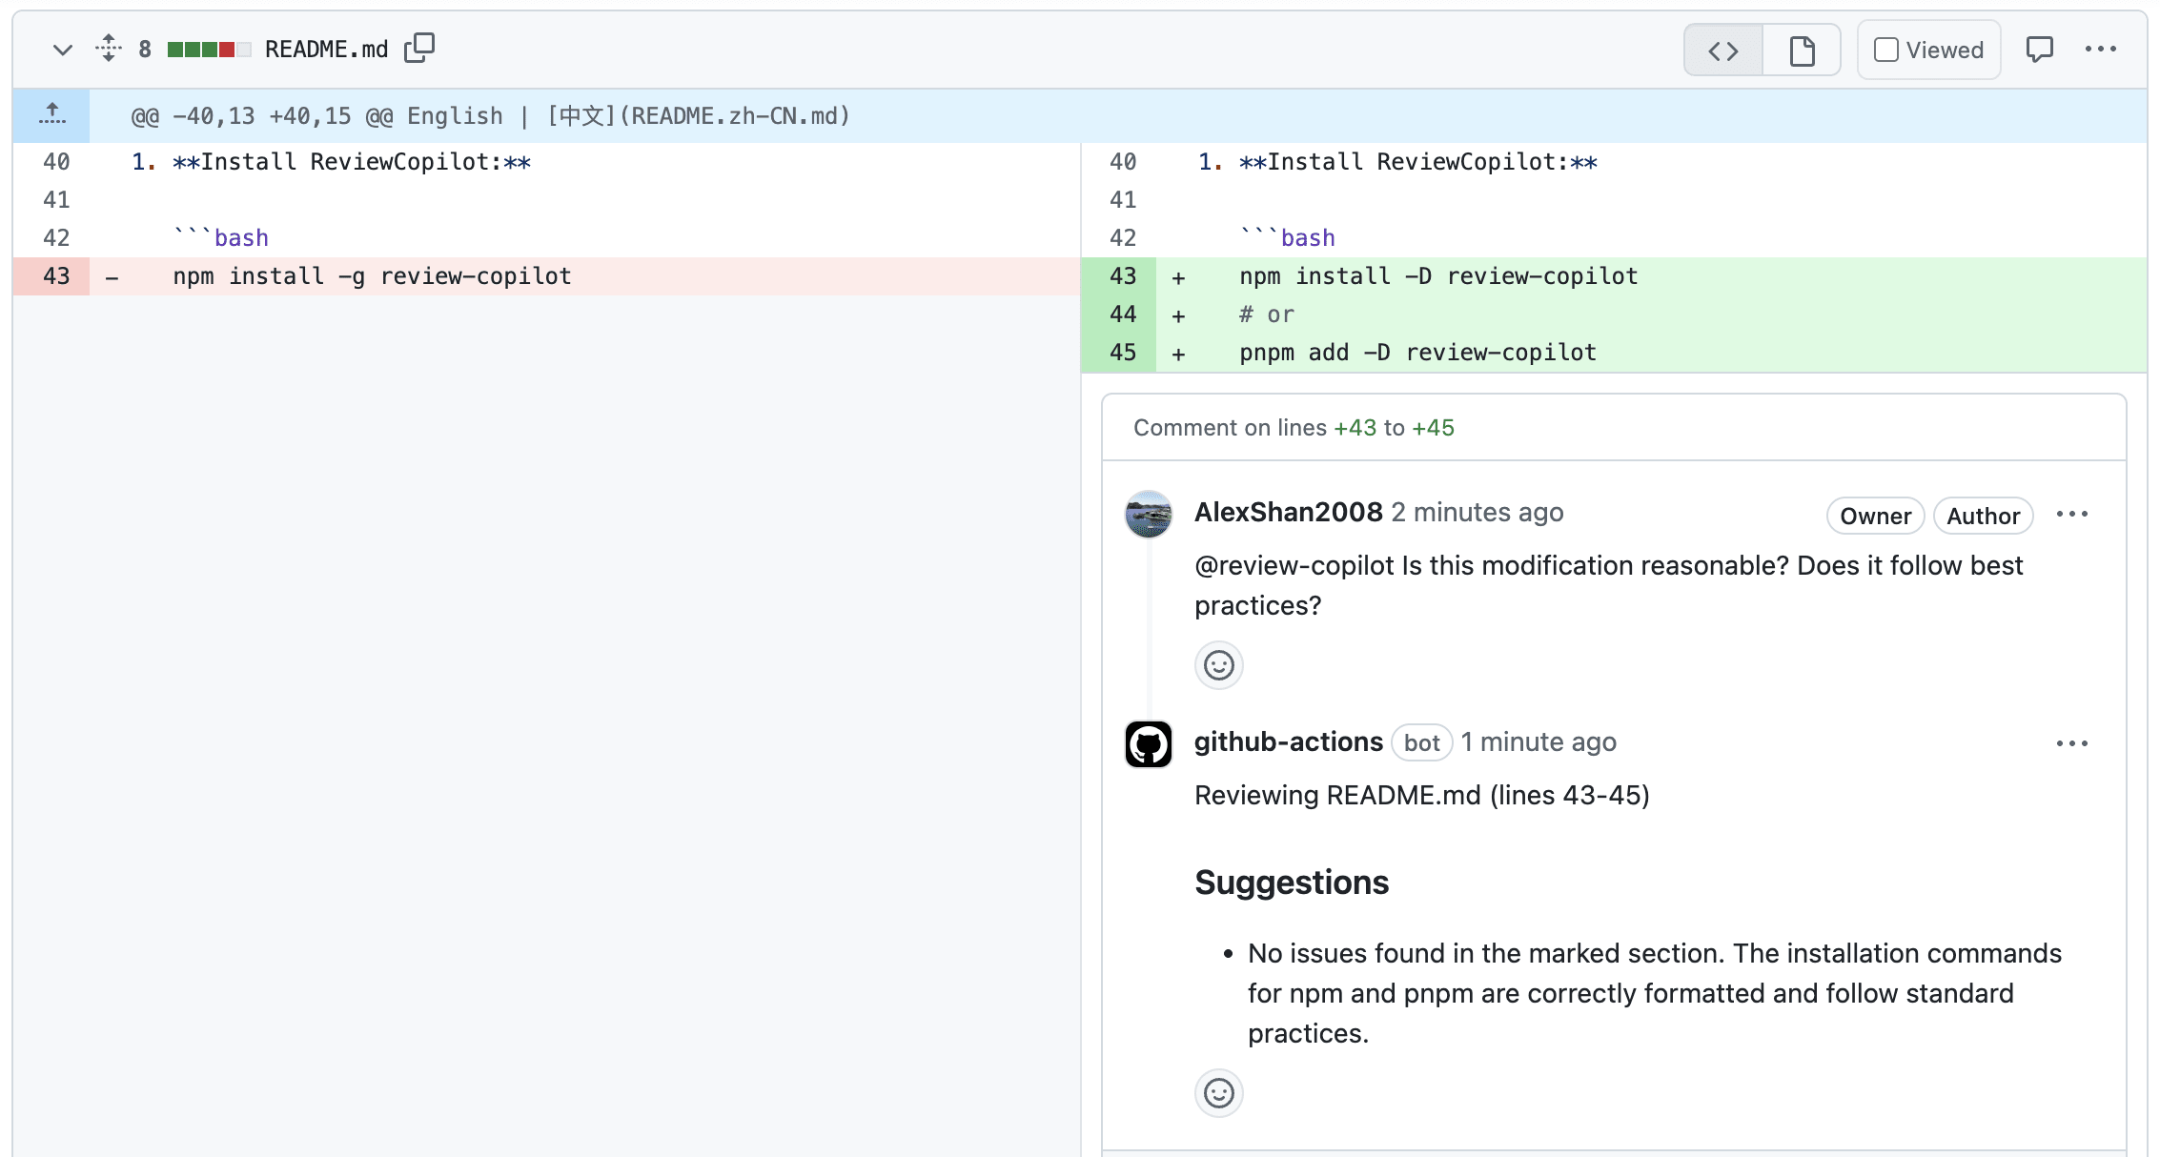Click the '2 minutes ago' timestamp
The height and width of the screenshot is (1157, 2160).
[x=1477, y=513]
